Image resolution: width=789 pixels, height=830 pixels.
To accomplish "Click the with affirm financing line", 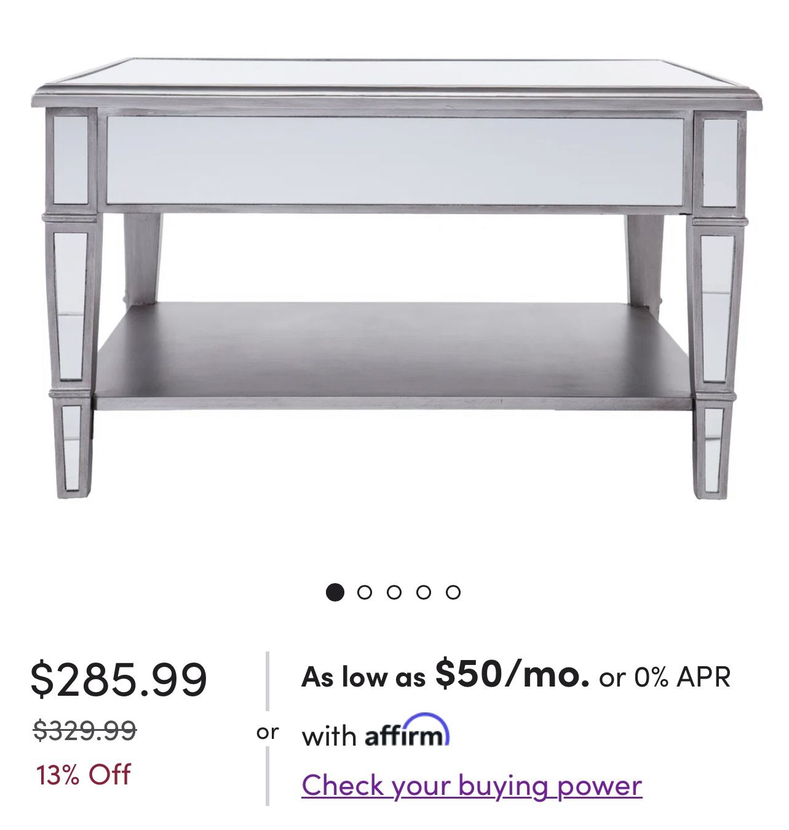I will (376, 733).
